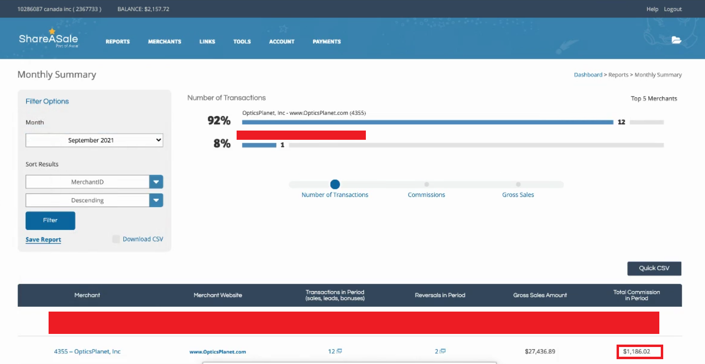Click the OpticsPlanet 92% progress bar
The height and width of the screenshot is (364, 705).
(428, 122)
